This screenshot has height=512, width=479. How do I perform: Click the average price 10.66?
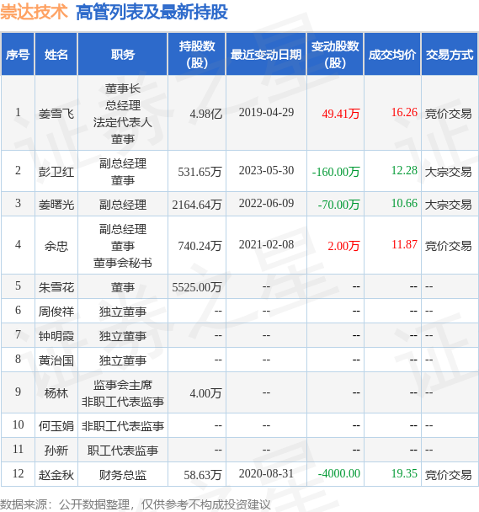pos(404,204)
